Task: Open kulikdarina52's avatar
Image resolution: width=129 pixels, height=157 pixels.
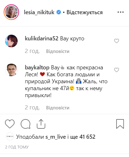Action: click(x=11, y=41)
